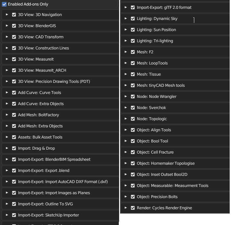
Task: Expand Object: Measurable: Measurment Tools arrow
Action: [x=126, y=185]
